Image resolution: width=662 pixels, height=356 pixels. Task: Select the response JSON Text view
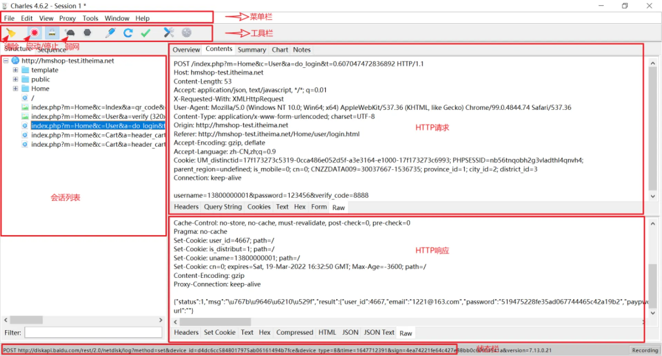(x=379, y=333)
